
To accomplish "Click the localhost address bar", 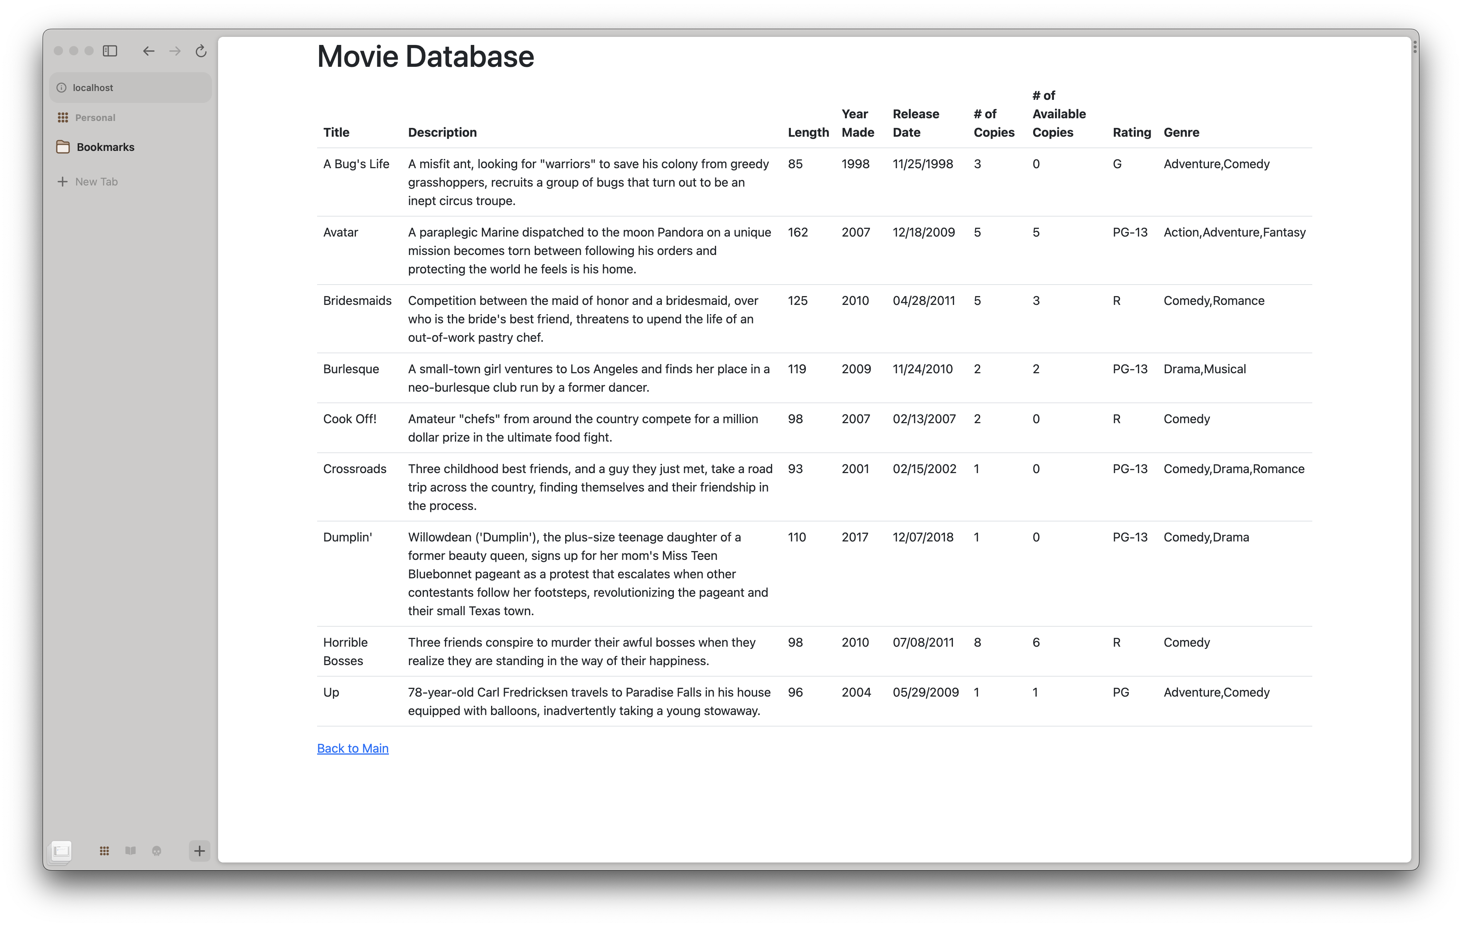I will coord(130,87).
